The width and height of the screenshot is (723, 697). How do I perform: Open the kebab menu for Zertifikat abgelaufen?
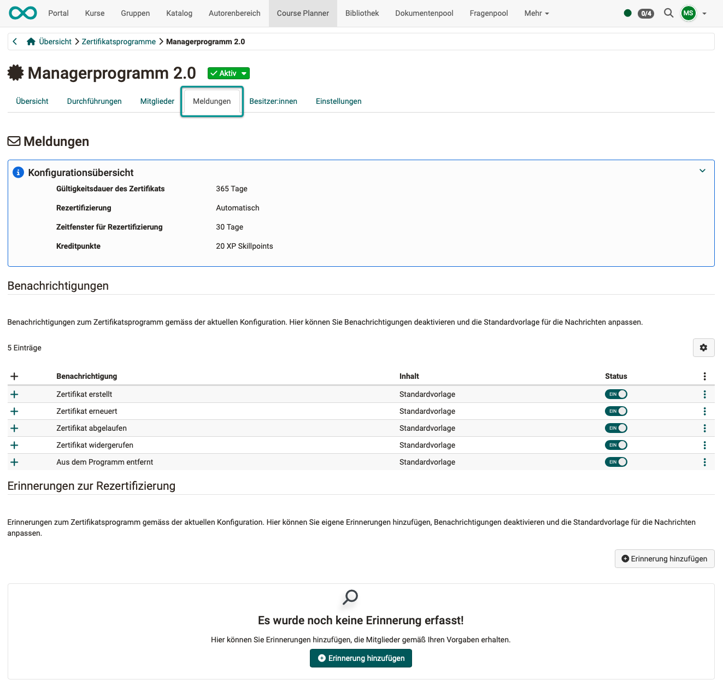(704, 428)
